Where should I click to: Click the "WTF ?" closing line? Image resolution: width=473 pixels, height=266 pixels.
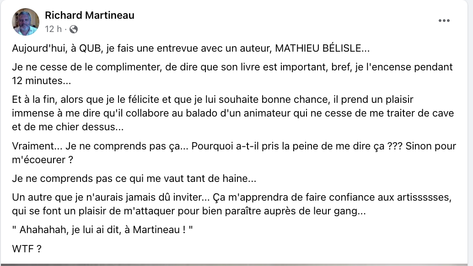(27, 249)
